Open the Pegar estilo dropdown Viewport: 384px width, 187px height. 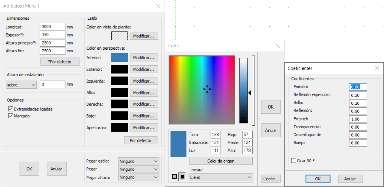coord(139,161)
